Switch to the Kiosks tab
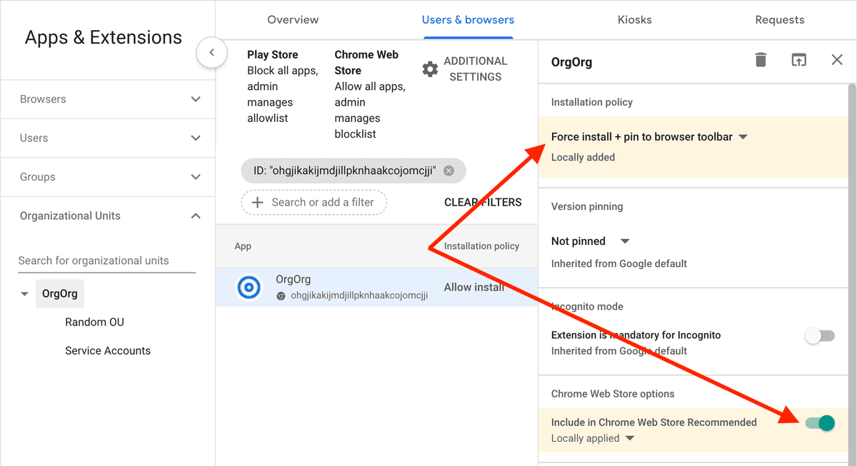The image size is (857, 466). coord(634,20)
